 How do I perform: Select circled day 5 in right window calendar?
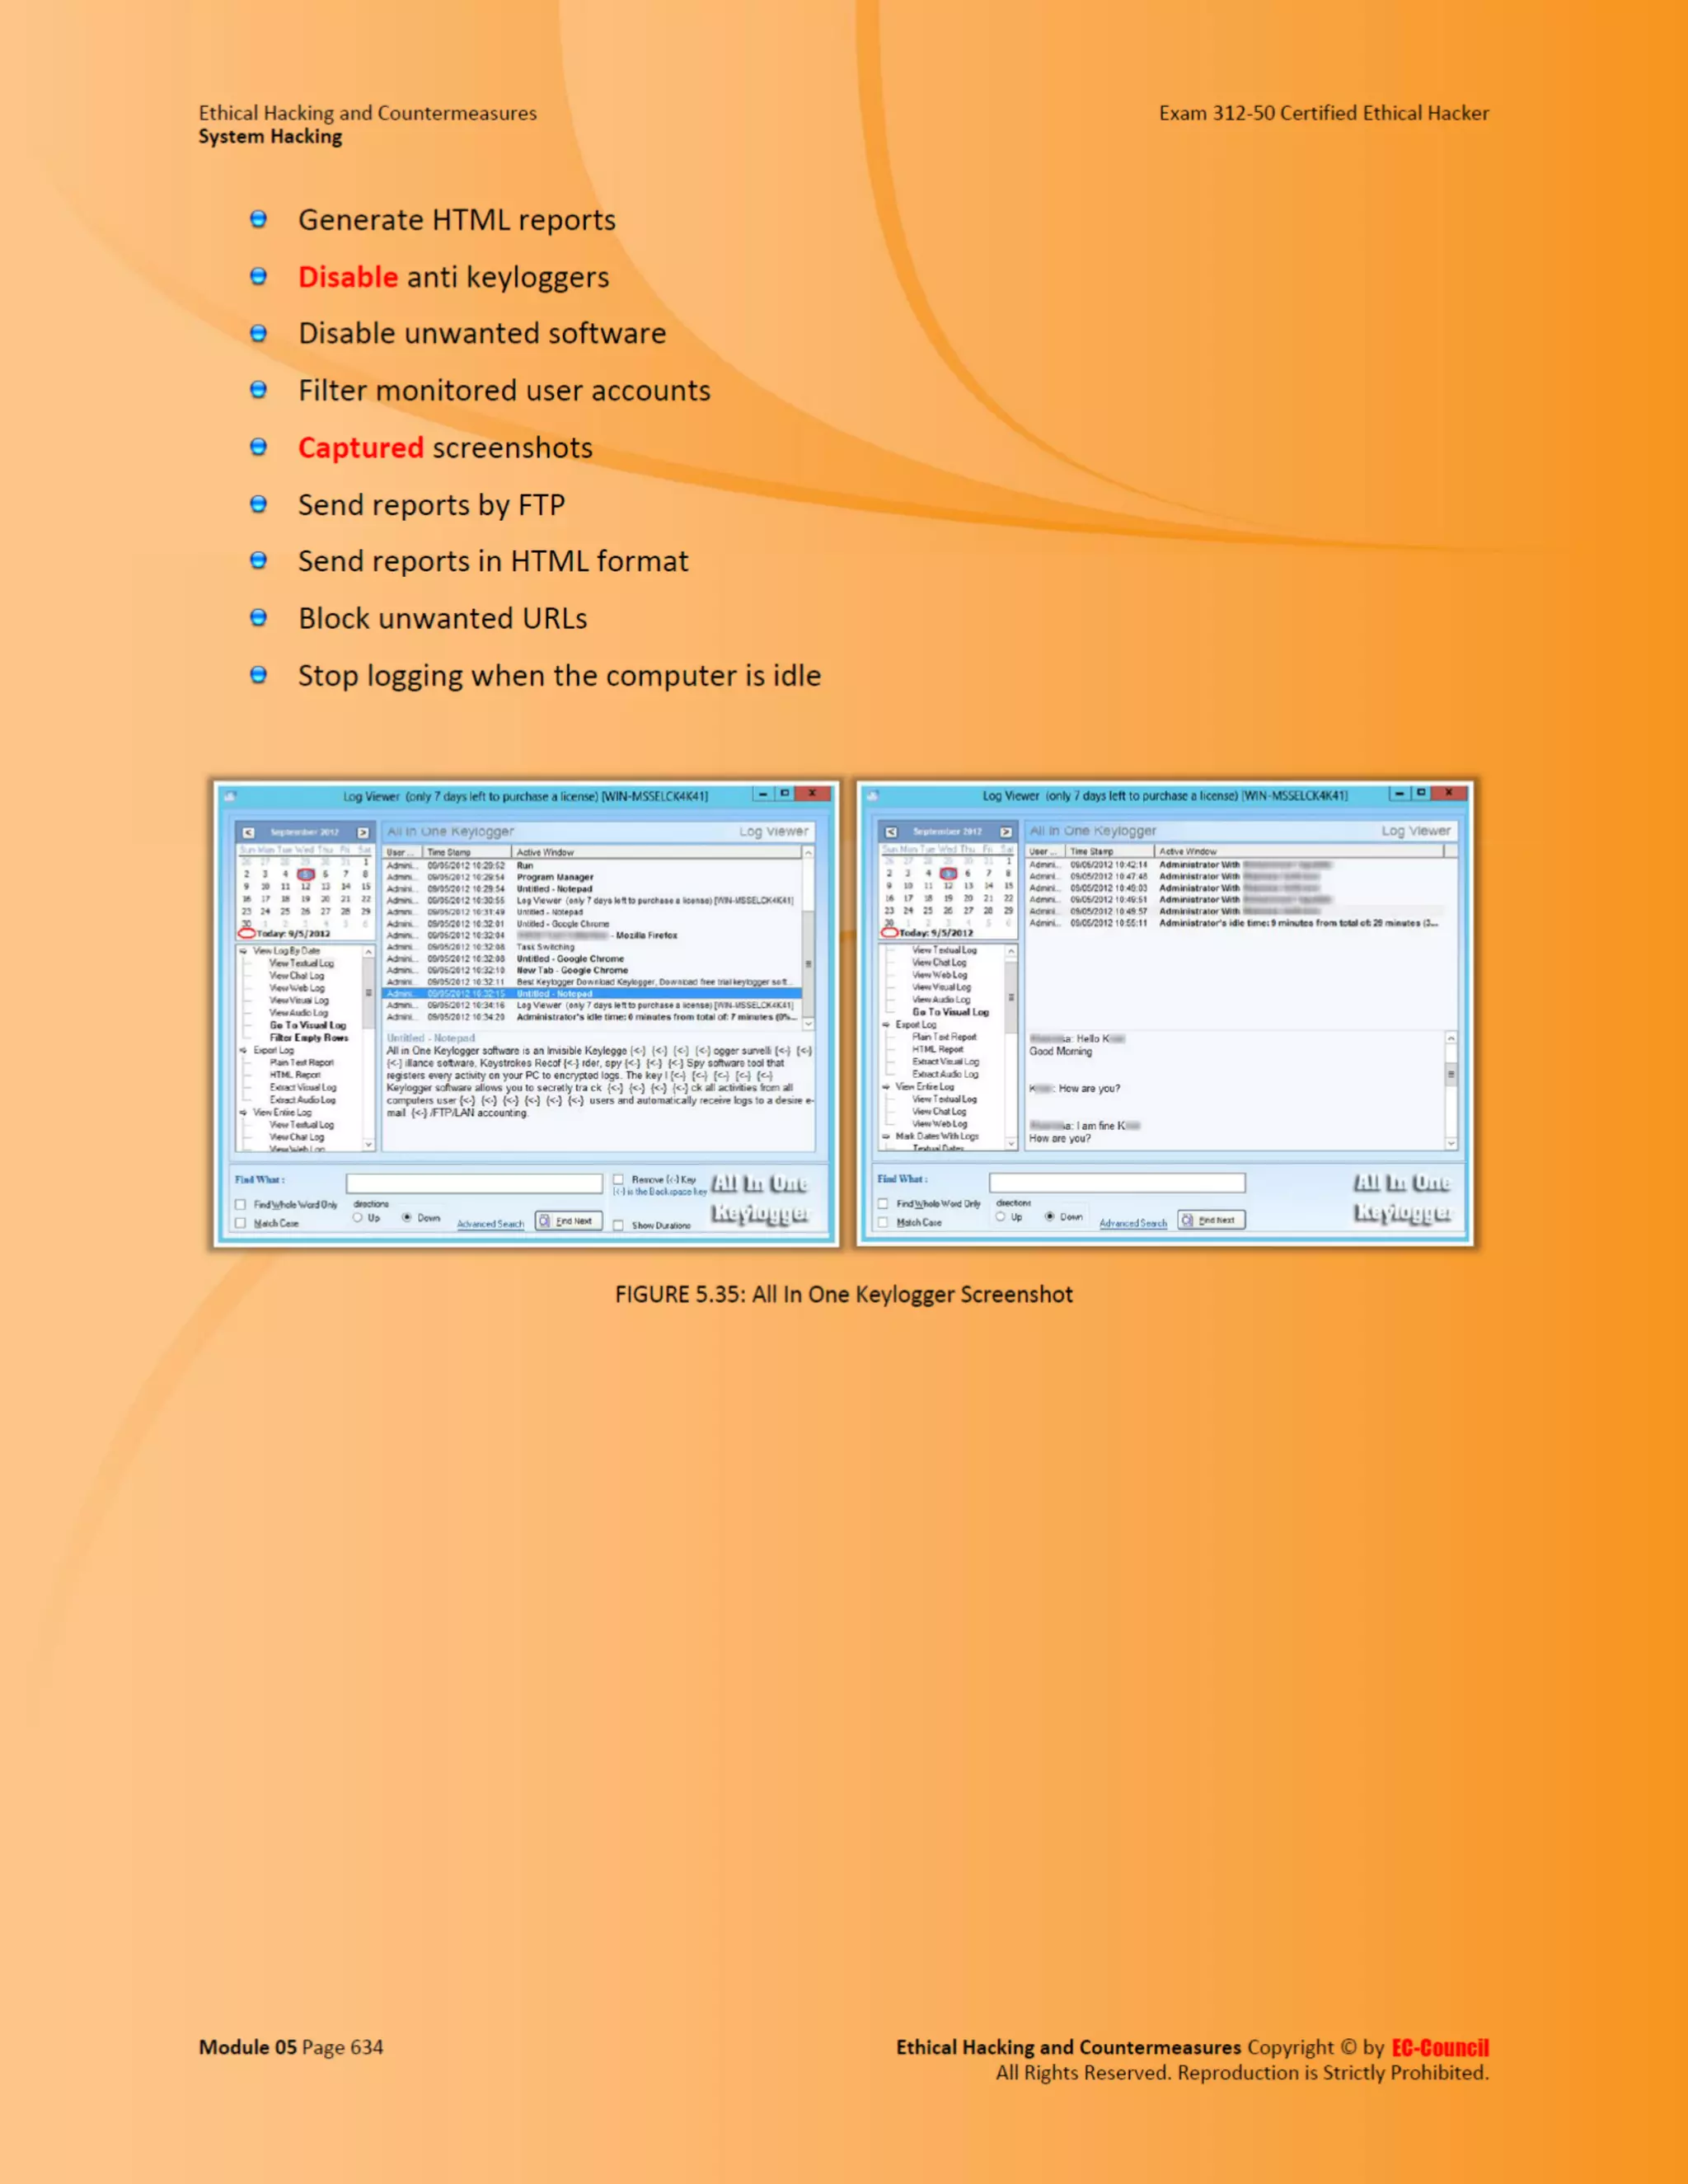[948, 873]
